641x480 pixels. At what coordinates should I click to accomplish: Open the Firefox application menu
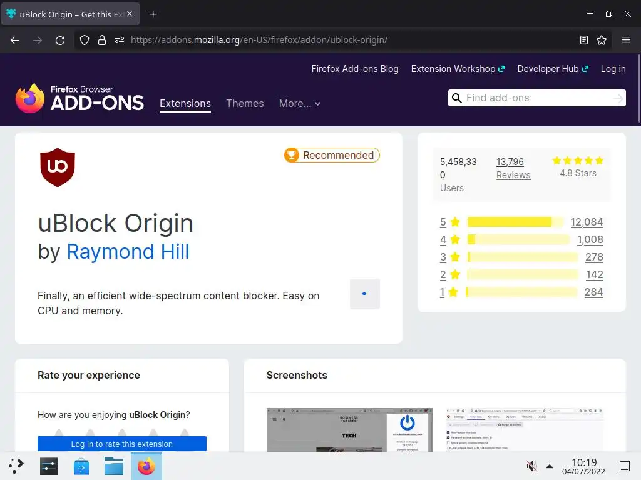pyautogui.click(x=625, y=40)
